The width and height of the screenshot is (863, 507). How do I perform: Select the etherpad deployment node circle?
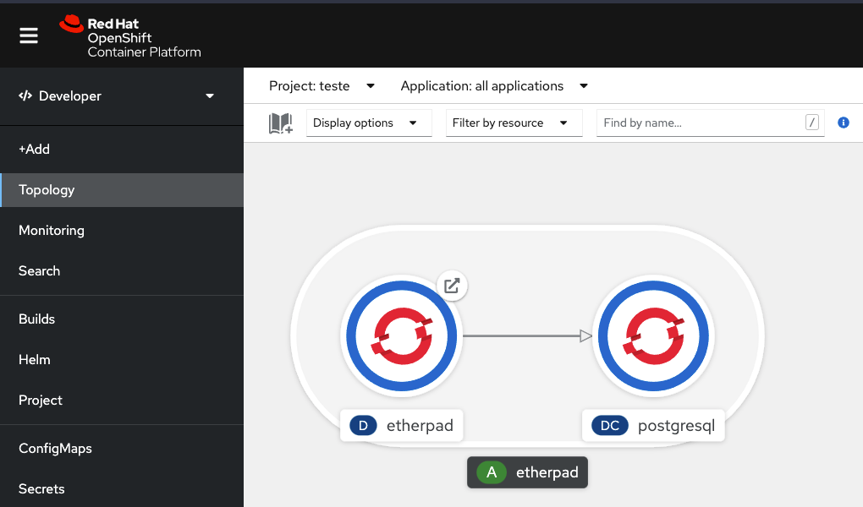tap(402, 336)
